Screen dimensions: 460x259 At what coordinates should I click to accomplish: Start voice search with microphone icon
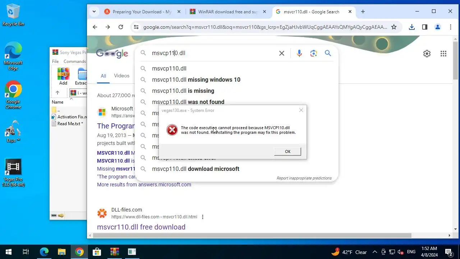299,53
